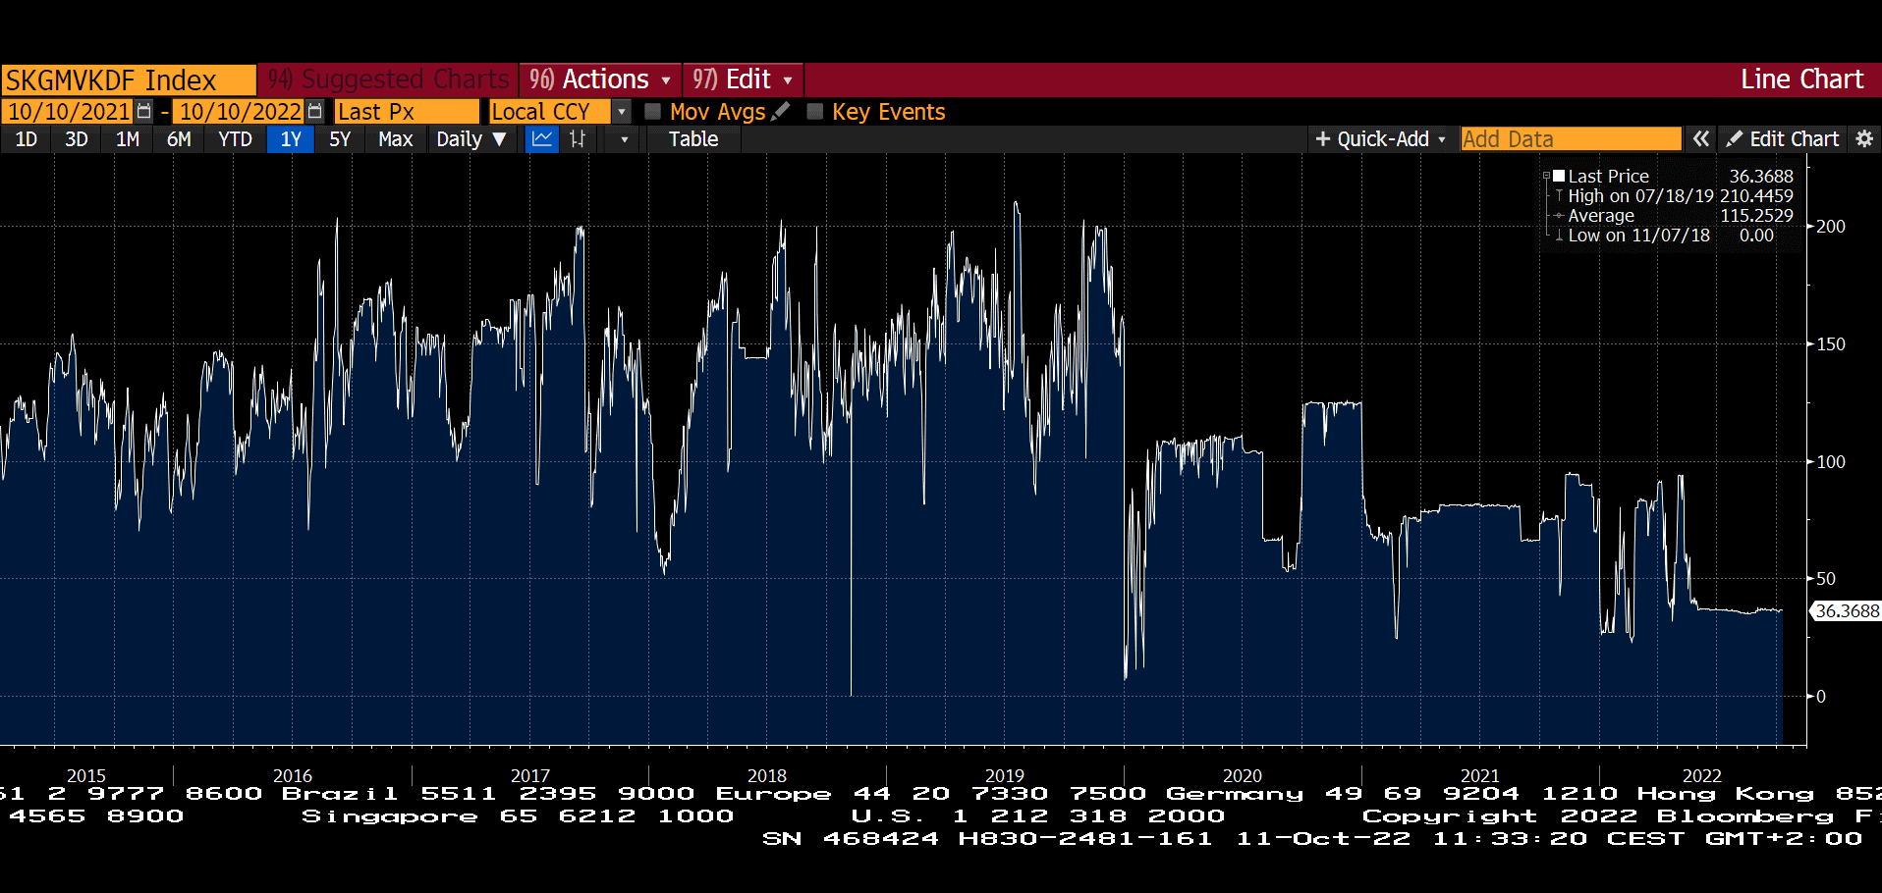Collapse the panel with the double-chevron icon
This screenshot has height=893, width=1882.
[x=1701, y=139]
